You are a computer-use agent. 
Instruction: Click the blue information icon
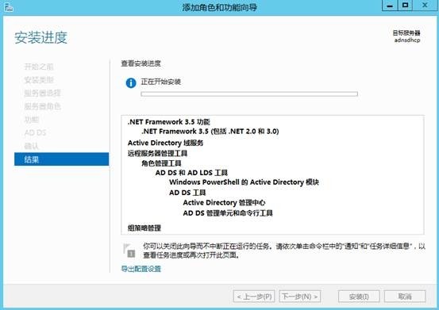coord(131,83)
